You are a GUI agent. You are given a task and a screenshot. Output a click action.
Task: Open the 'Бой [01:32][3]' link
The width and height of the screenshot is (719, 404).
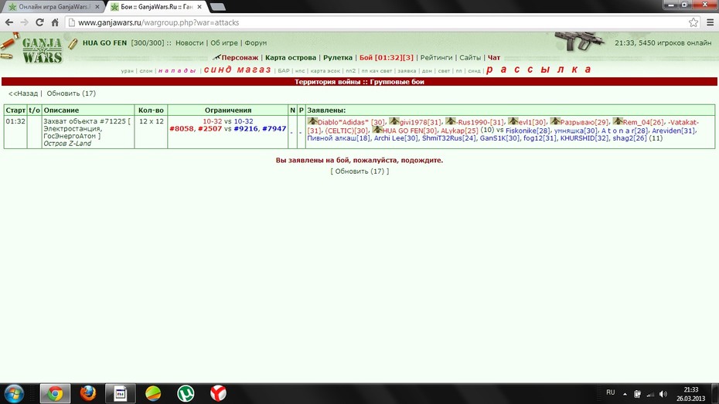(386, 58)
